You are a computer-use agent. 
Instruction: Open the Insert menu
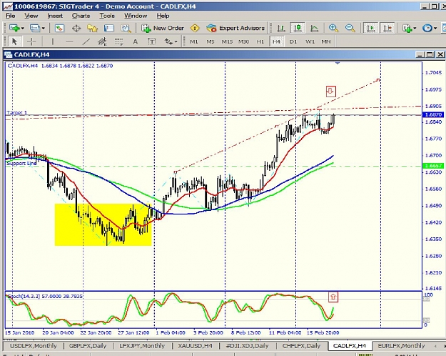coord(55,16)
